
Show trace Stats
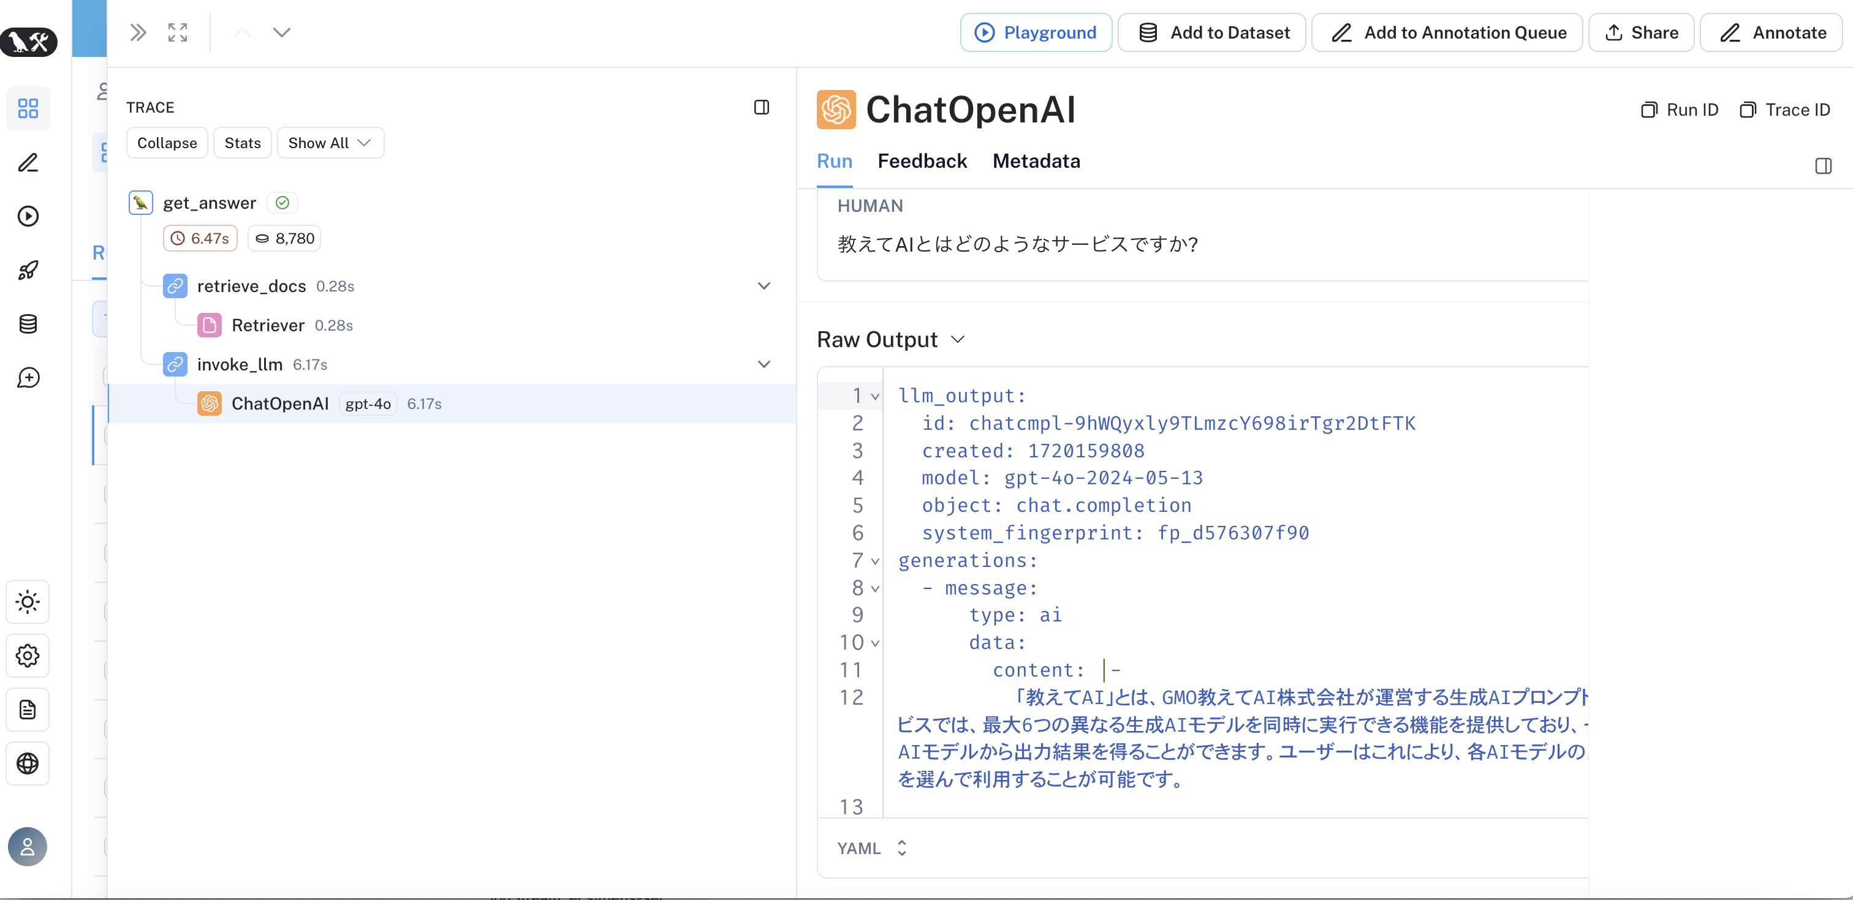243,143
